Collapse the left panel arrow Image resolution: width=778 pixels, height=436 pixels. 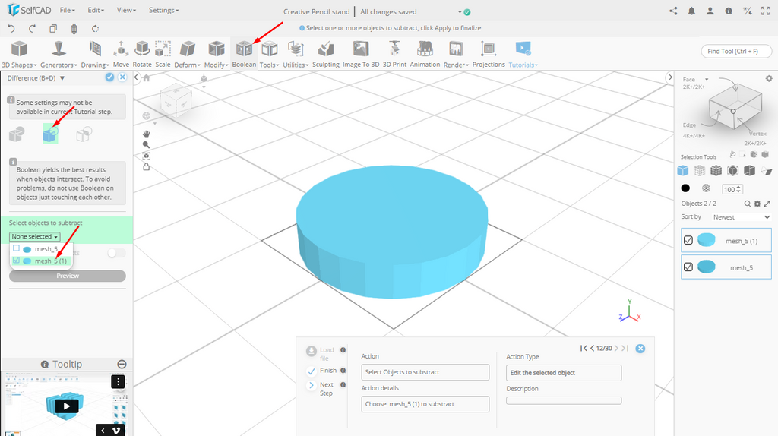click(137, 77)
